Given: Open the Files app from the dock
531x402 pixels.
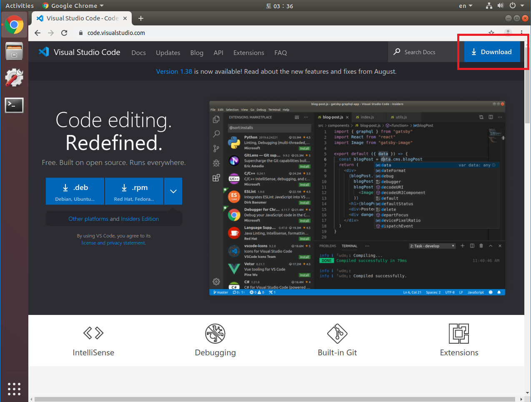Looking at the screenshot, I should click(x=14, y=51).
